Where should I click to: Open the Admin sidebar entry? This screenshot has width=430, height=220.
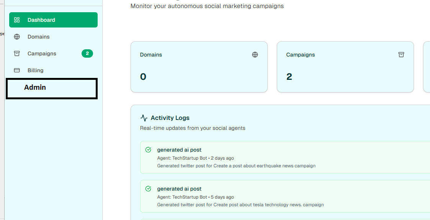tap(35, 87)
